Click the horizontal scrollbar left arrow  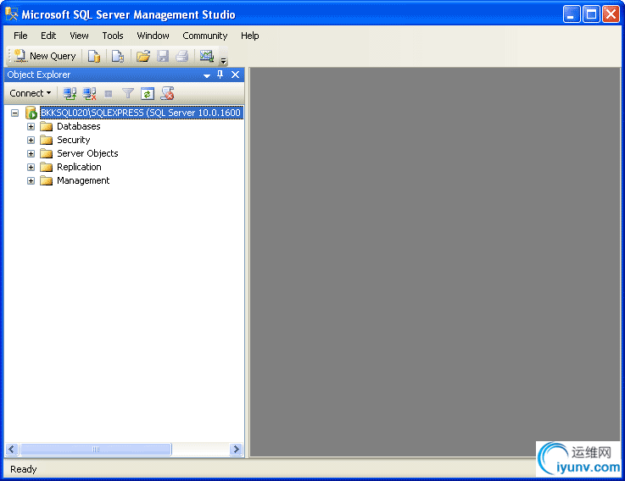[12, 450]
